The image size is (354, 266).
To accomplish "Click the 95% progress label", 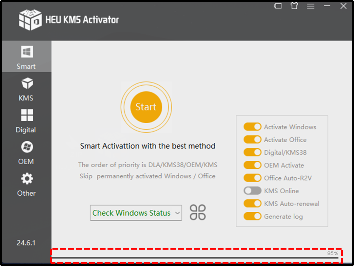I will (x=333, y=253).
